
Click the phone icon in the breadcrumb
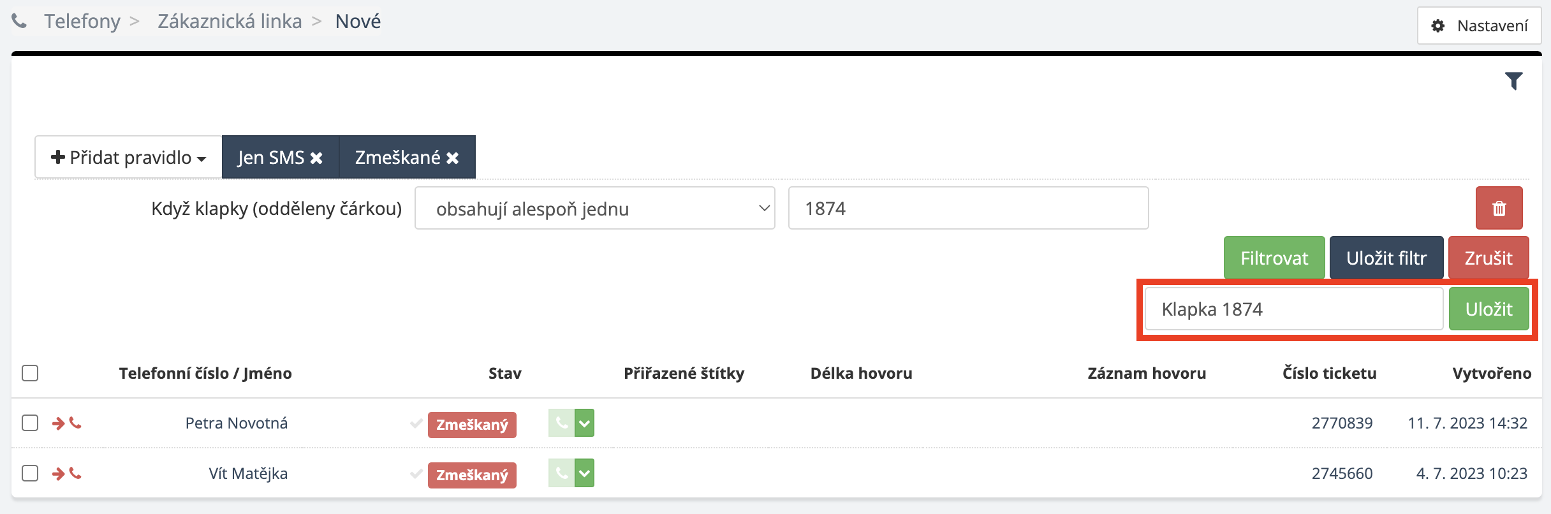[20, 22]
